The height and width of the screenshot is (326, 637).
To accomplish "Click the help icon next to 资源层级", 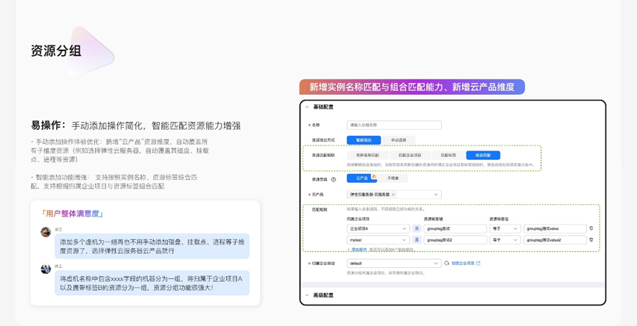I will pos(334,179).
